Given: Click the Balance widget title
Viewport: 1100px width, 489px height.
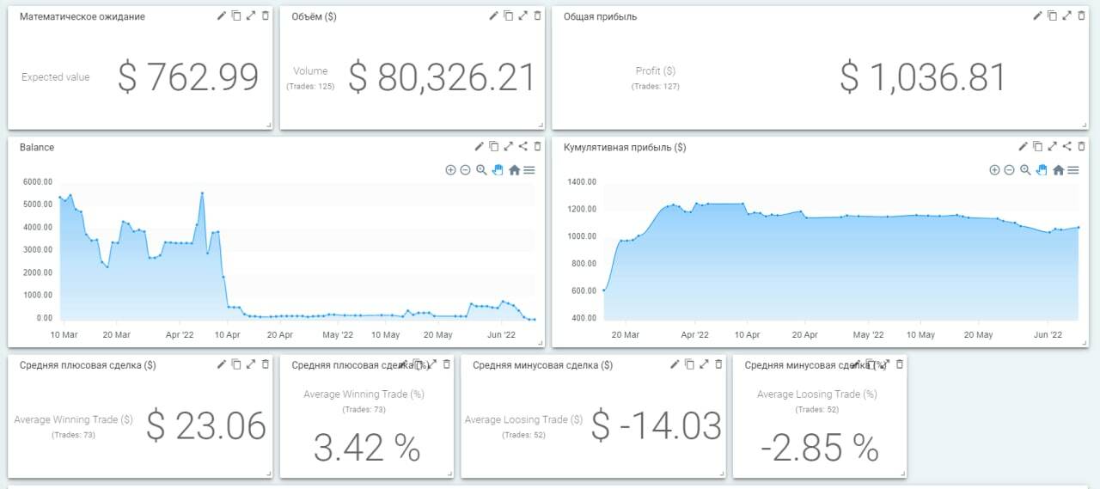Looking at the screenshot, I should coord(37,147).
